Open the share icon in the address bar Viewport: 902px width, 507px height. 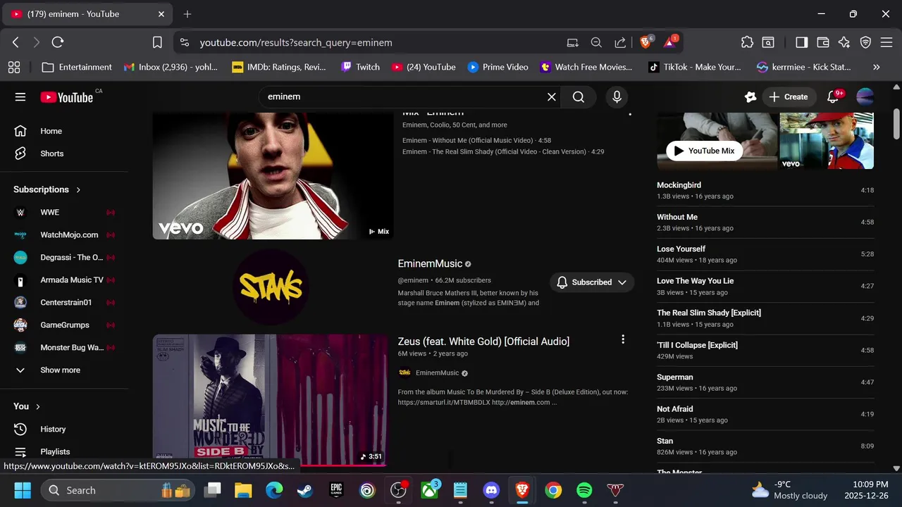pos(620,42)
